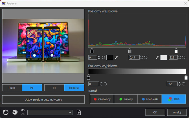Select the Niebieski channel
Screen dimensions: 189x118
150,99
